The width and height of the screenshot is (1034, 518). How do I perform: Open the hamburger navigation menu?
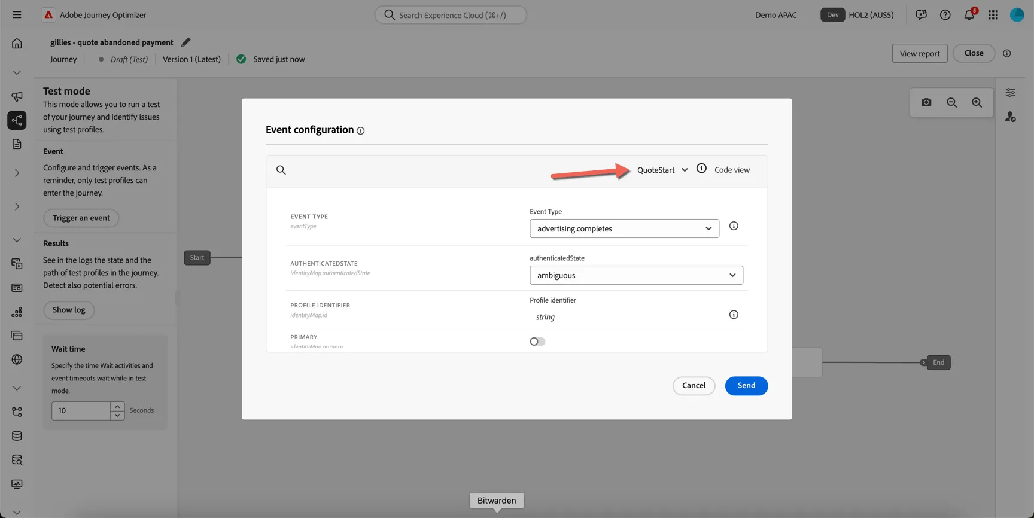[17, 15]
